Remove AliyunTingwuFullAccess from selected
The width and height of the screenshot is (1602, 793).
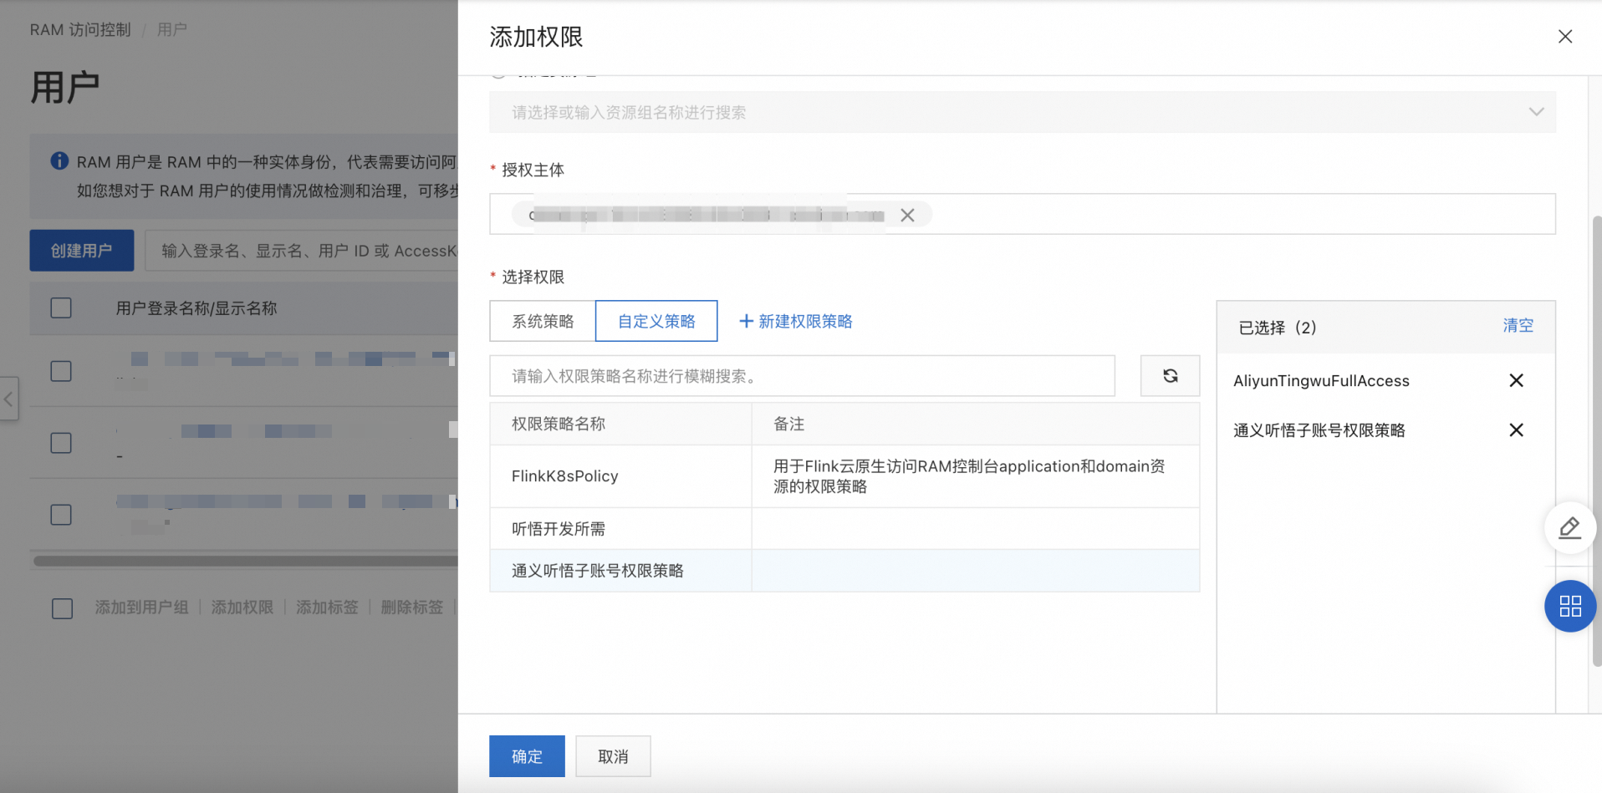pyautogui.click(x=1516, y=380)
